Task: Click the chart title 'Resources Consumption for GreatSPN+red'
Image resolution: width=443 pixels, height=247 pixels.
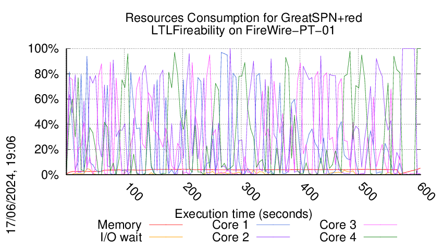Action: click(243, 18)
